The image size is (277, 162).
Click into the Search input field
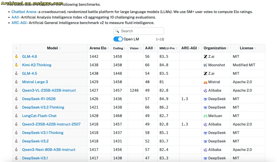pyautogui.click(x=141, y=31)
